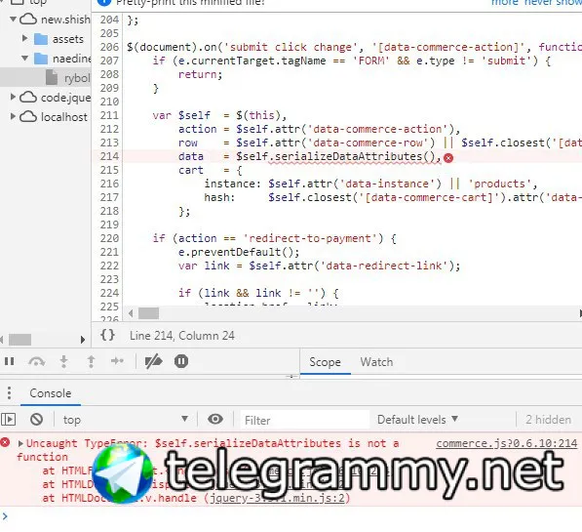Pretty-print the file with braces icon
Viewport: 582px width, 532px height.
[x=107, y=336]
